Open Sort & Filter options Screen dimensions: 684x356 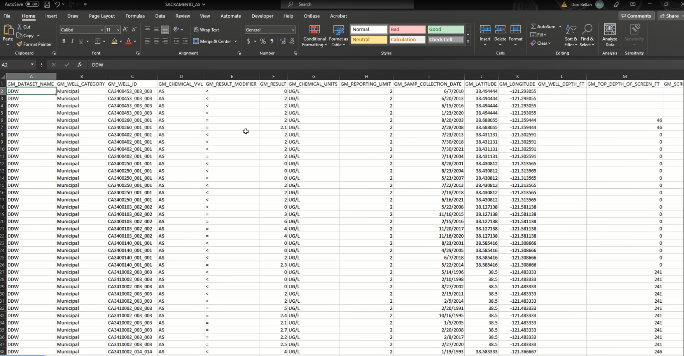[571, 36]
